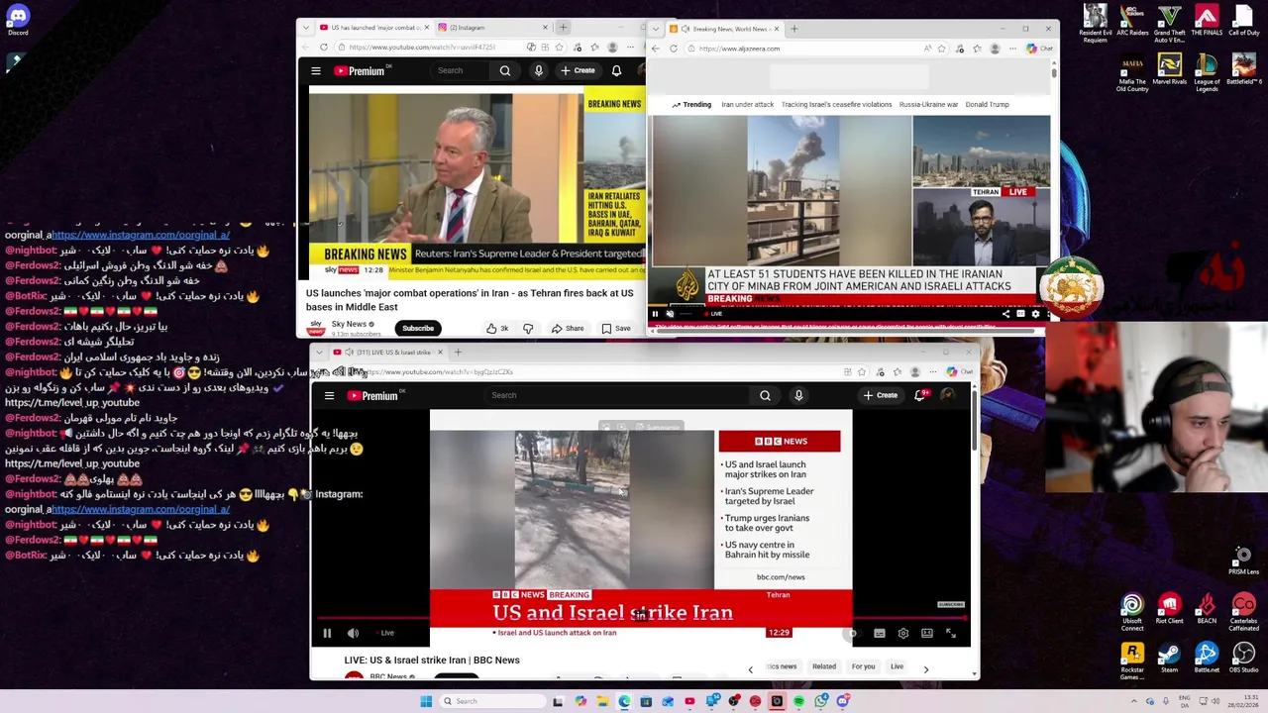
Task: Click Create in BBC YouTube window
Action: [x=880, y=395]
